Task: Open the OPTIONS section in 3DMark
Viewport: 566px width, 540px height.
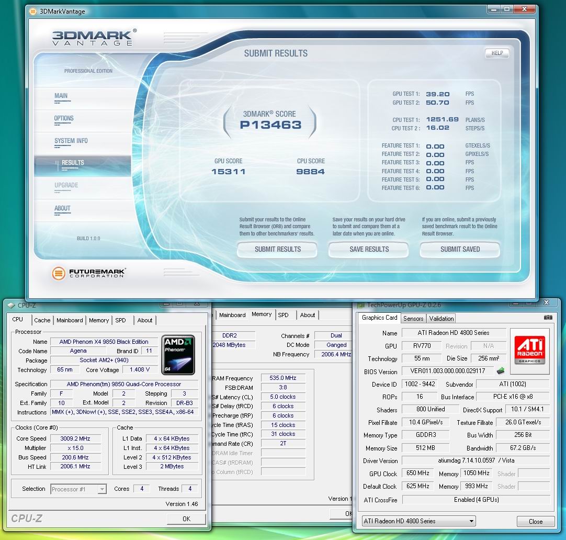Action: [63, 118]
